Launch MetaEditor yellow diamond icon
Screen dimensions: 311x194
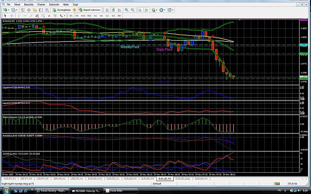[x=74, y=10]
